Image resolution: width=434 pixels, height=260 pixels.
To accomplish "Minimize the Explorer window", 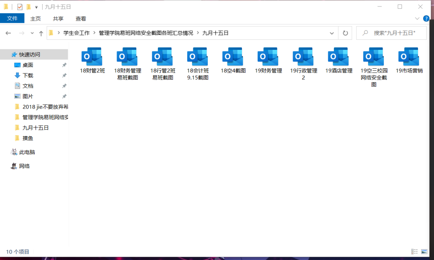I will pos(379,7).
